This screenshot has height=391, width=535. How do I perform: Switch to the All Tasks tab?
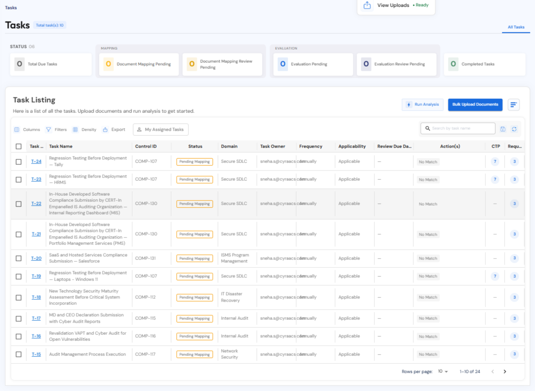tap(516, 27)
